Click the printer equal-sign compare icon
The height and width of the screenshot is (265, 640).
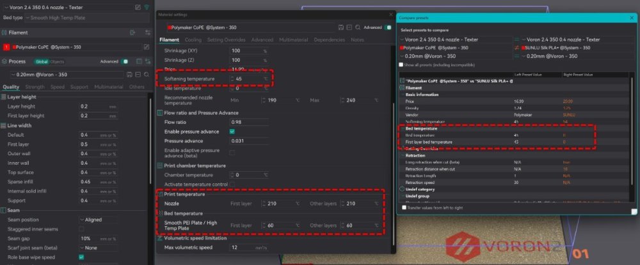click(x=518, y=40)
